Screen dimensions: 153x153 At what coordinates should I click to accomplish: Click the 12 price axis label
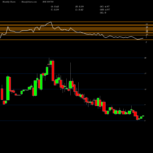[x=145, y=89]
